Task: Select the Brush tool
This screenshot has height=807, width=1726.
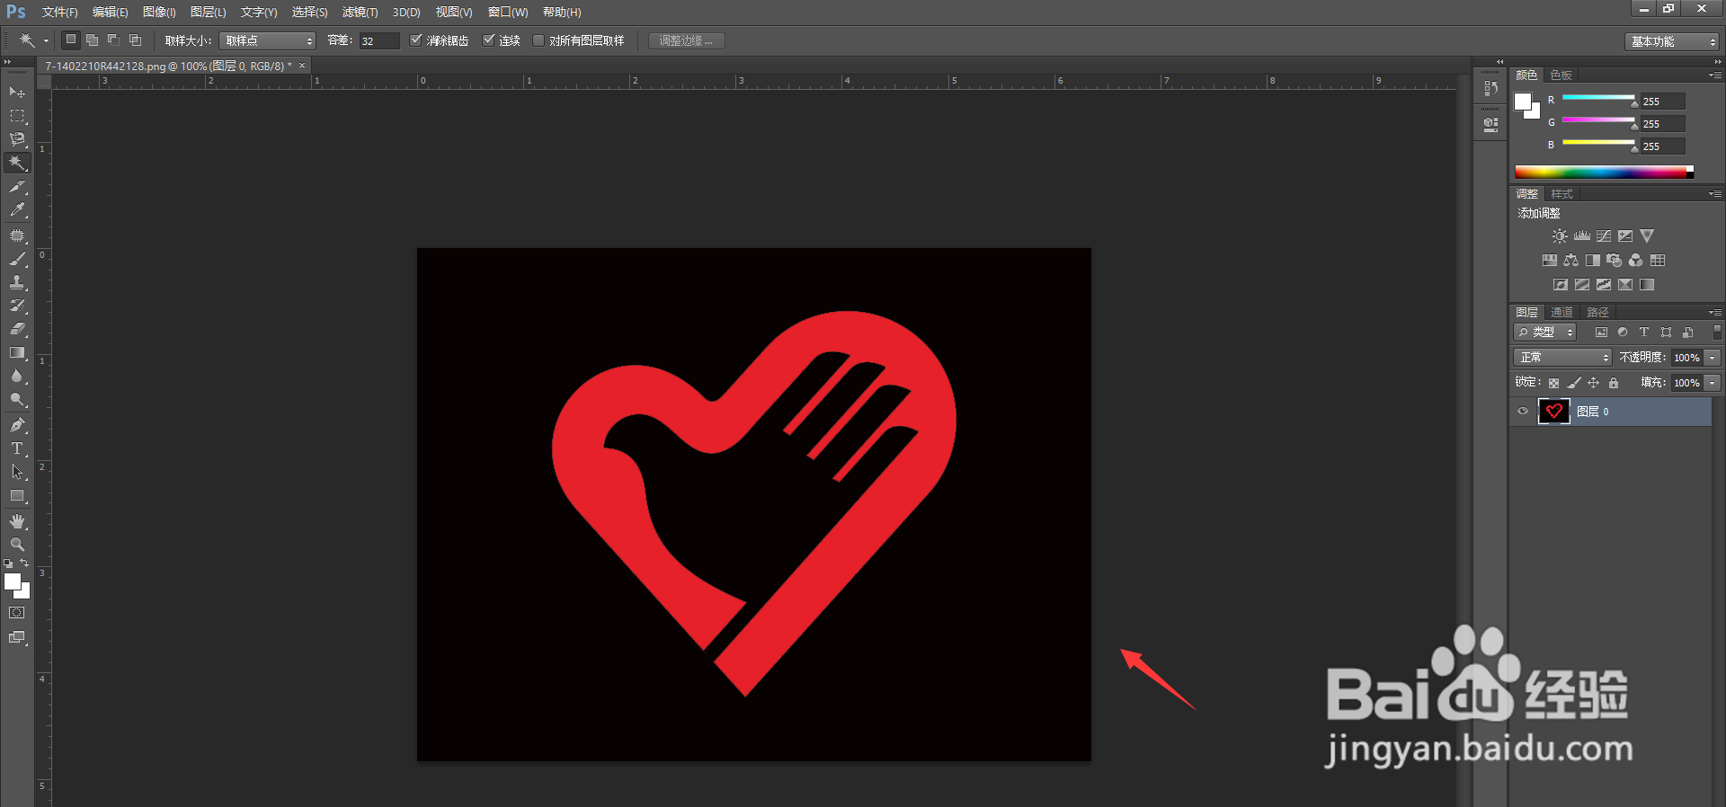Action: coord(17,259)
